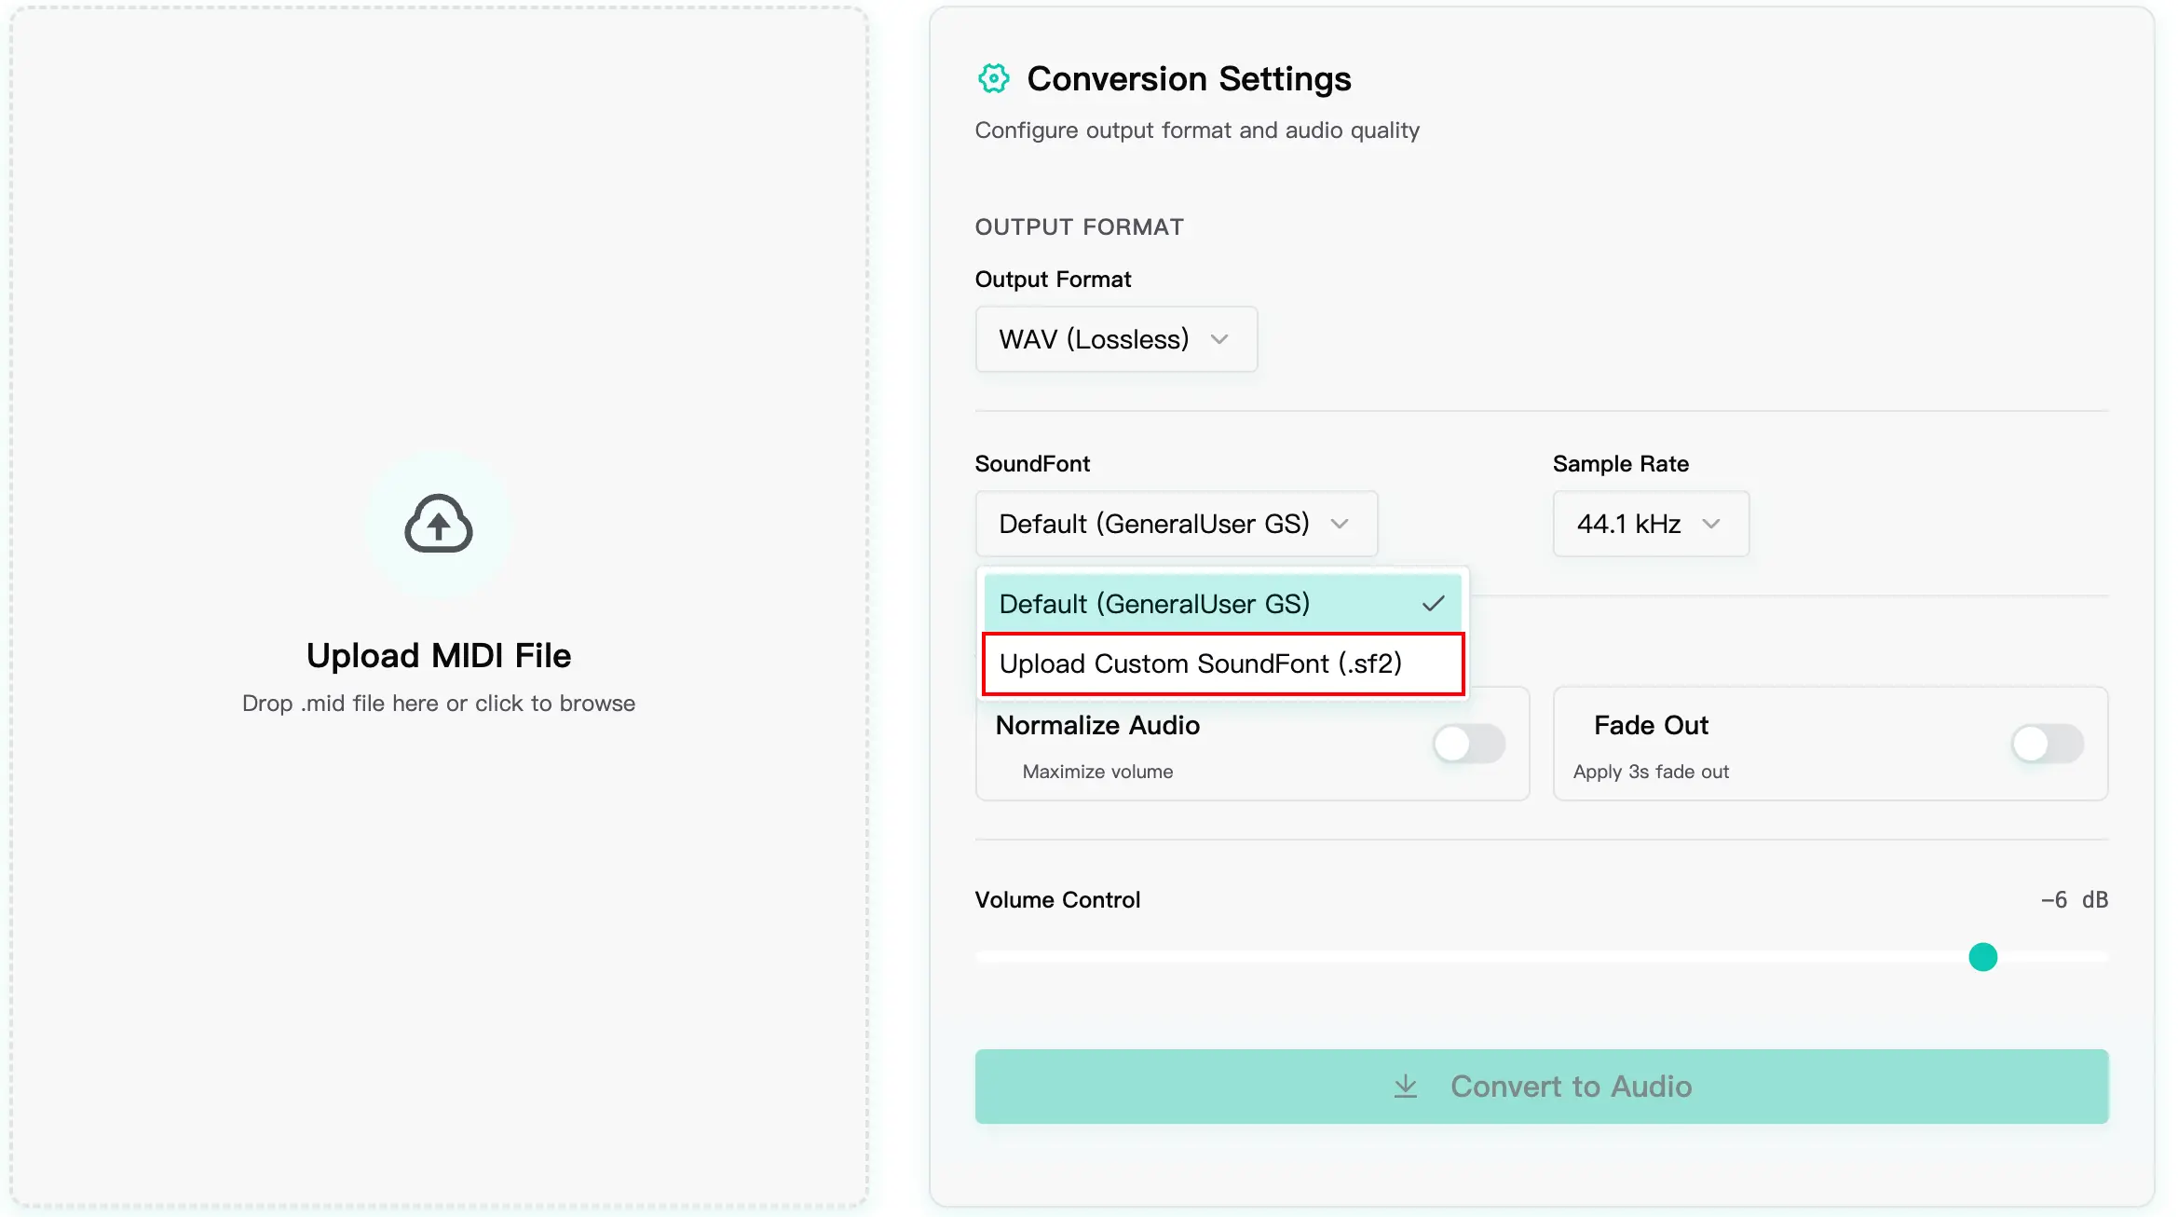Click the chevron on the SoundFont selector
The image size is (2178, 1217).
(x=1340, y=524)
